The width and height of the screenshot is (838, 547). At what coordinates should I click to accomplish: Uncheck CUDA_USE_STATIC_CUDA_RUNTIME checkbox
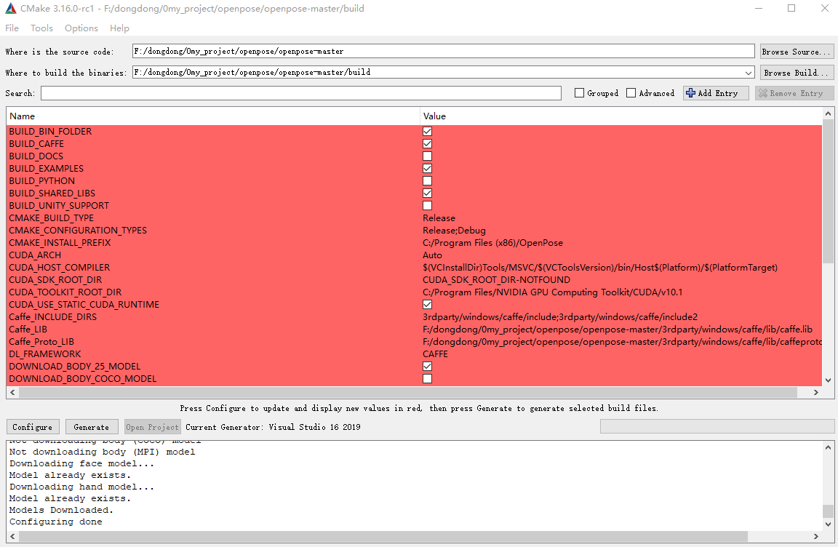point(427,305)
